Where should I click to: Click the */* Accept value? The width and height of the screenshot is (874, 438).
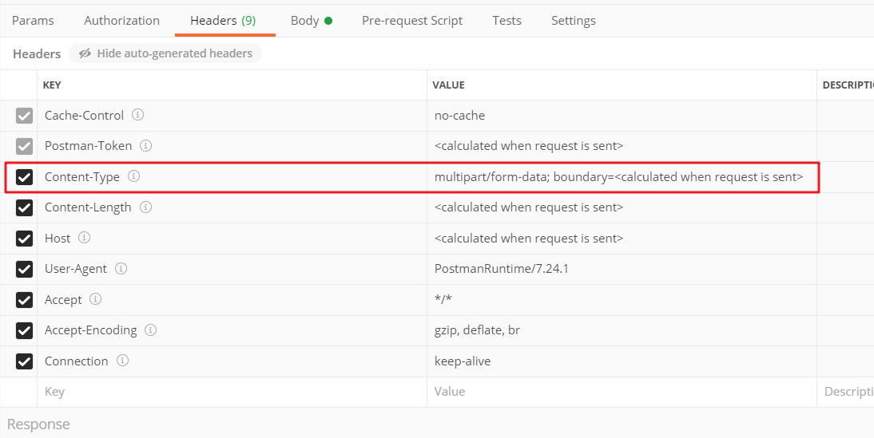click(443, 299)
